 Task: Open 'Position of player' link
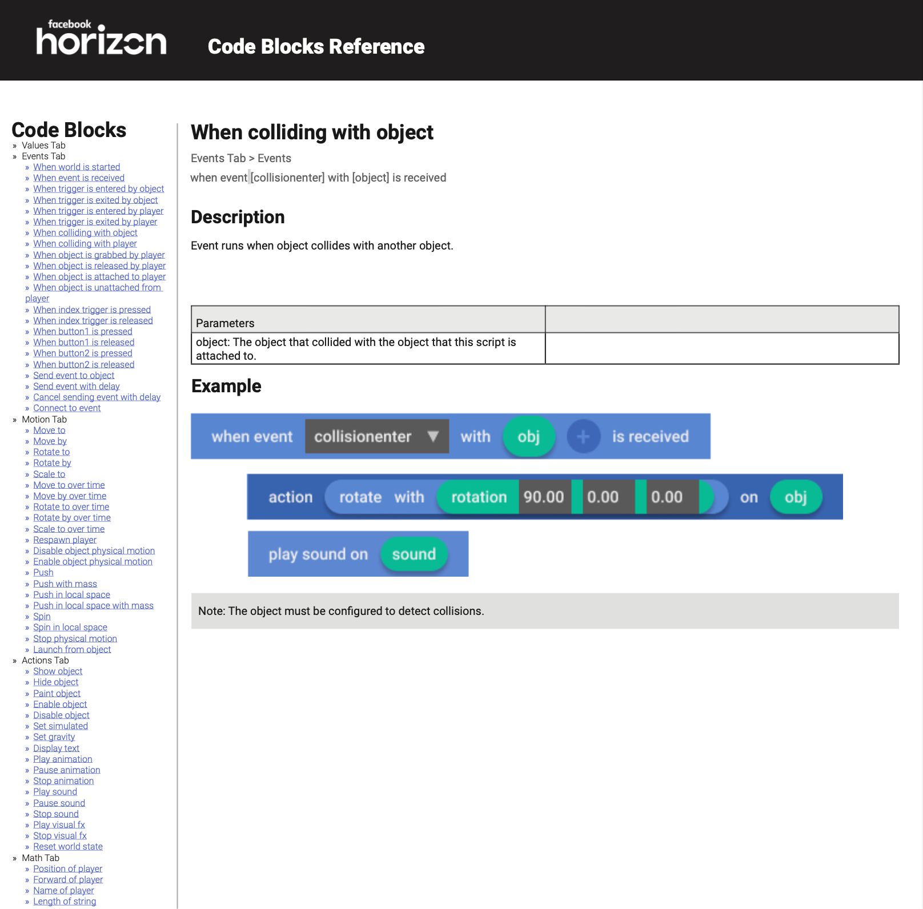pos(67,868)
